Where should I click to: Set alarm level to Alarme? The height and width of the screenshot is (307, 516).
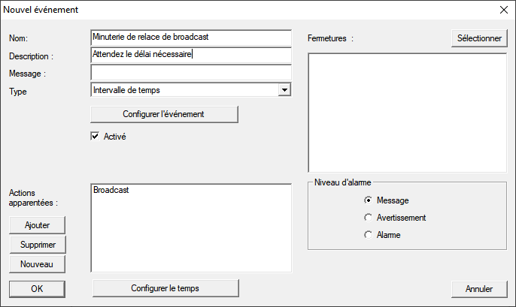point(368,235)
